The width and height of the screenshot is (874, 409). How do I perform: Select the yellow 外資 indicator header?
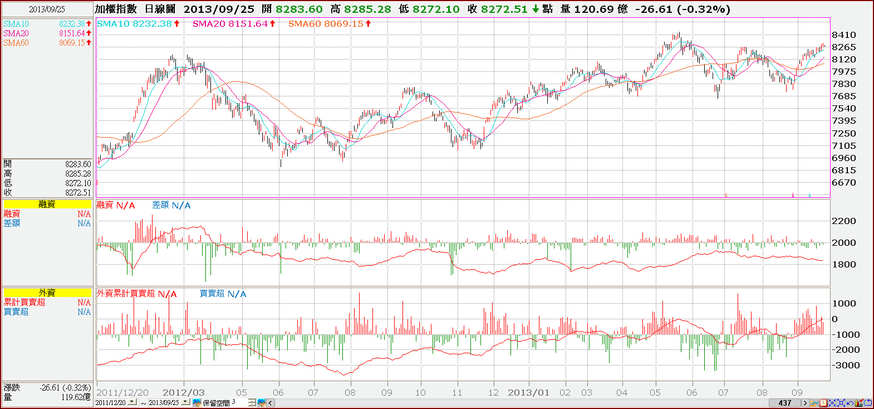pos(47,293)
